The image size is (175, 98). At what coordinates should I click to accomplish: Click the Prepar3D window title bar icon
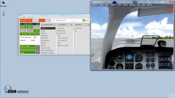[92, 2]
